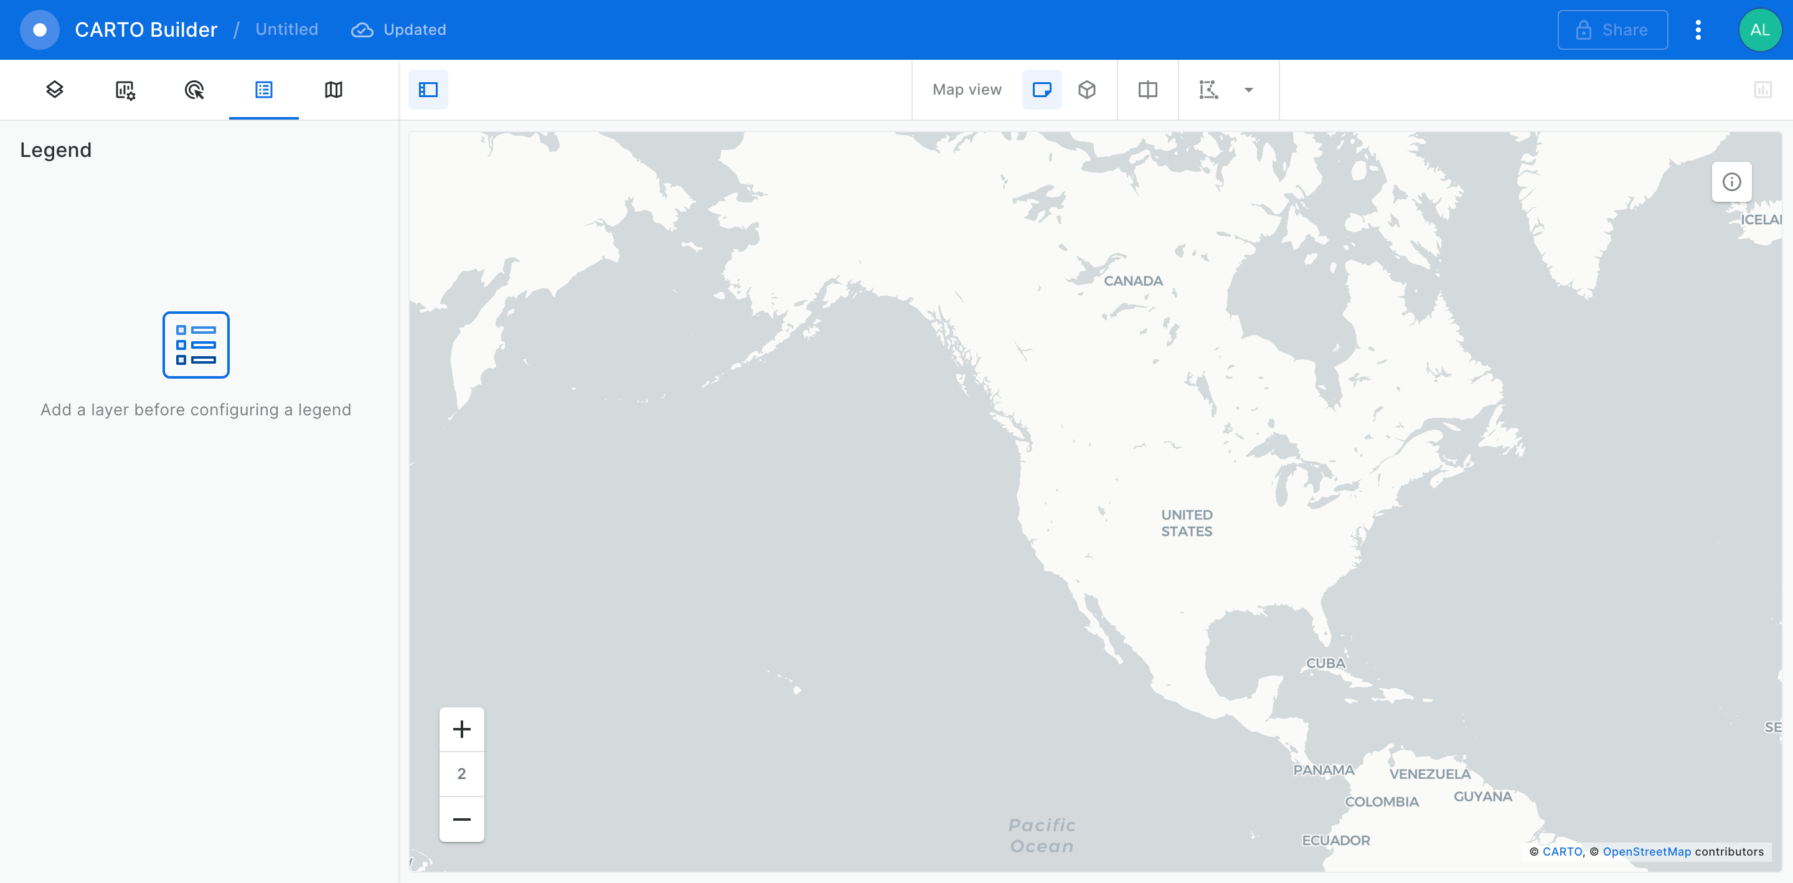Click 'Add a layer before configuring a legend' text
The image size is (1793, 883).
(x=195, y=410)
